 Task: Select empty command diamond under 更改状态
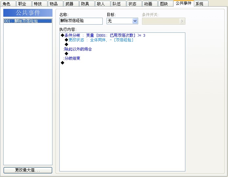click(x=67, y=45)
